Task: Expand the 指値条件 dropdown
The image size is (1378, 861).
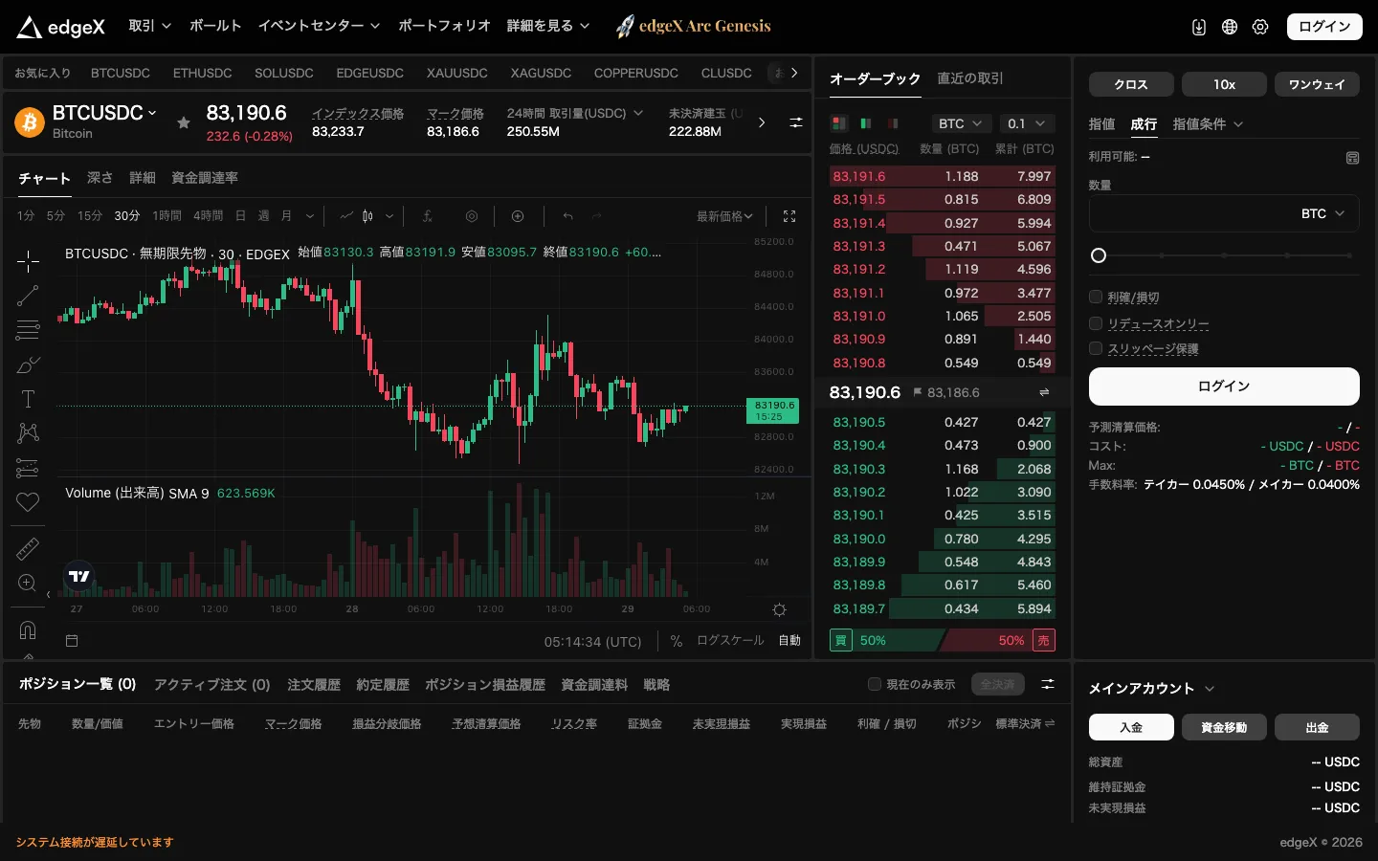Action: click(1208, 124)
